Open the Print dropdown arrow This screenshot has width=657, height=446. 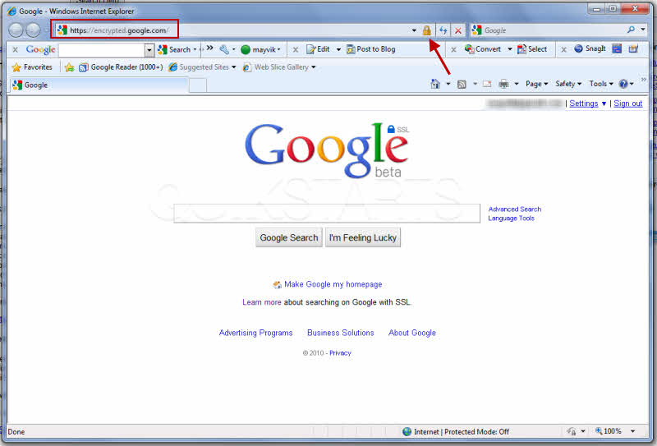(517, 84)
